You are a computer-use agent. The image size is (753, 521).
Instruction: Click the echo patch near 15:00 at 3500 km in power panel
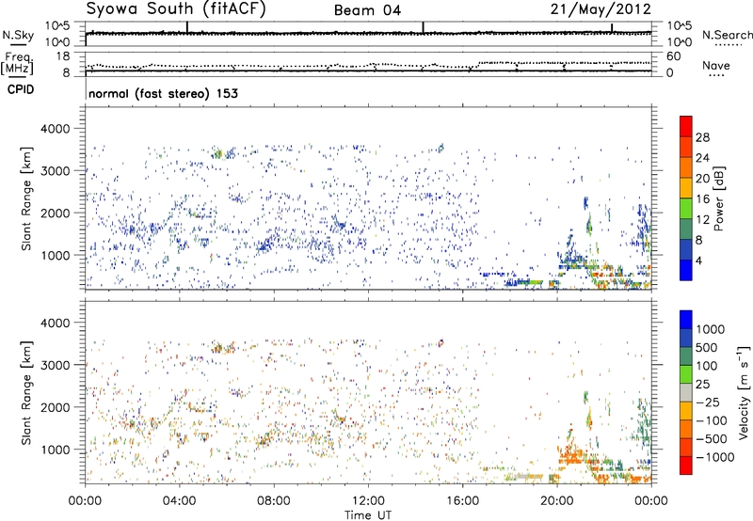[441, 148]
